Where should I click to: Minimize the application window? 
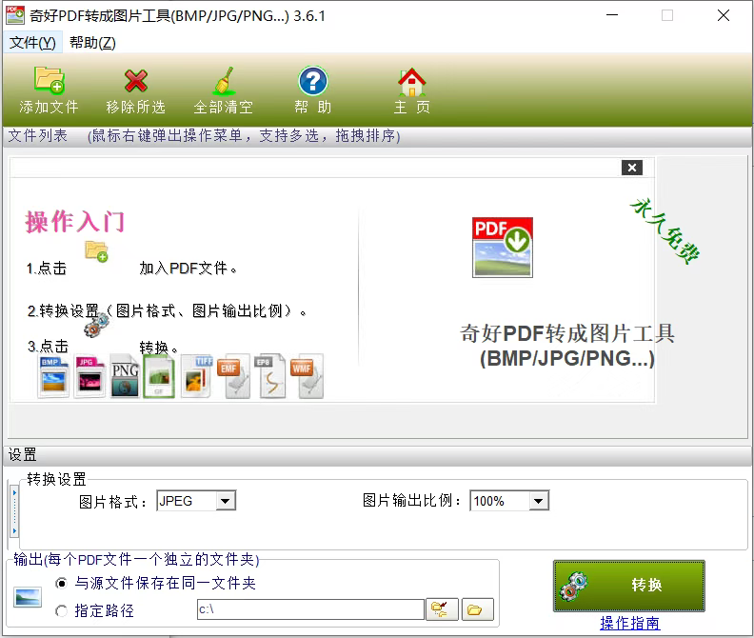(611, 15)
